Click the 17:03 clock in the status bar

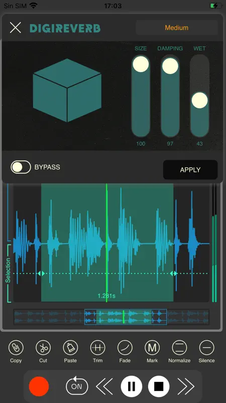(x=112, y=6)
